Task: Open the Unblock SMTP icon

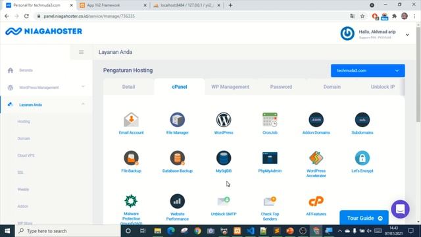Action: click(224, 201)
